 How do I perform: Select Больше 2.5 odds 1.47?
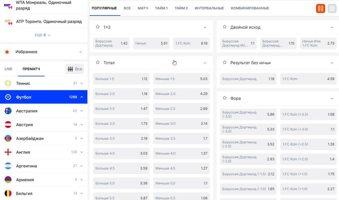click(121, 109)
